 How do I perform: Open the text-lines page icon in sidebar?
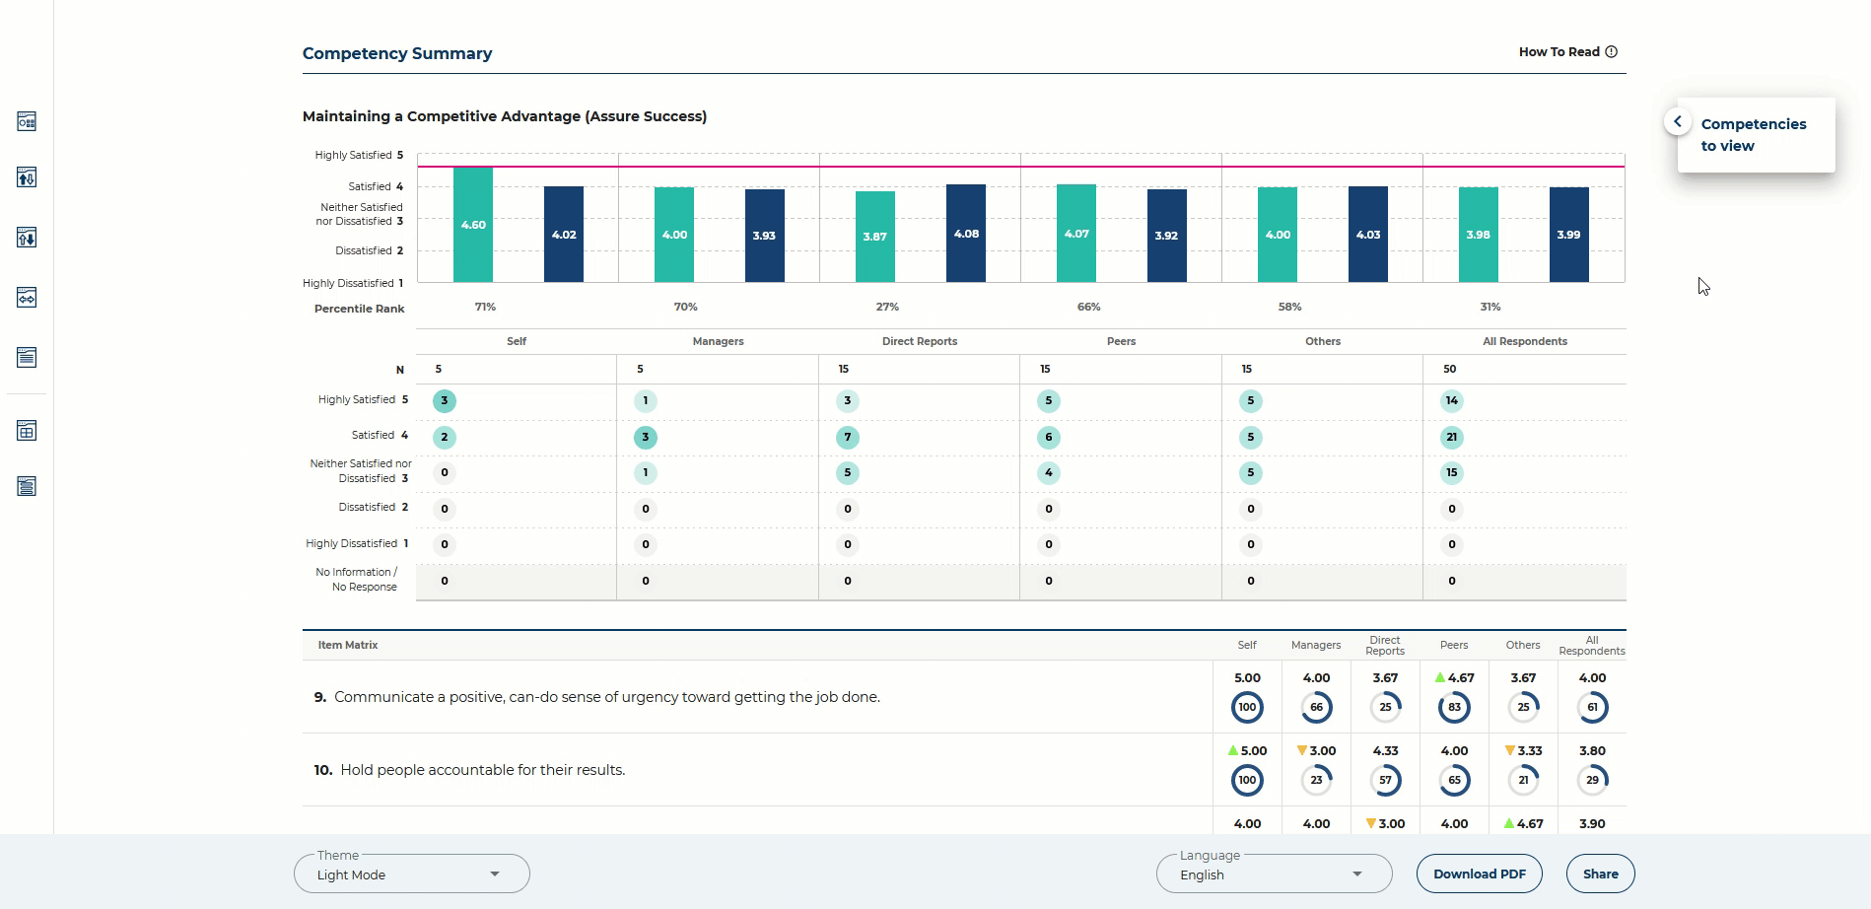[x=27, y=357]
